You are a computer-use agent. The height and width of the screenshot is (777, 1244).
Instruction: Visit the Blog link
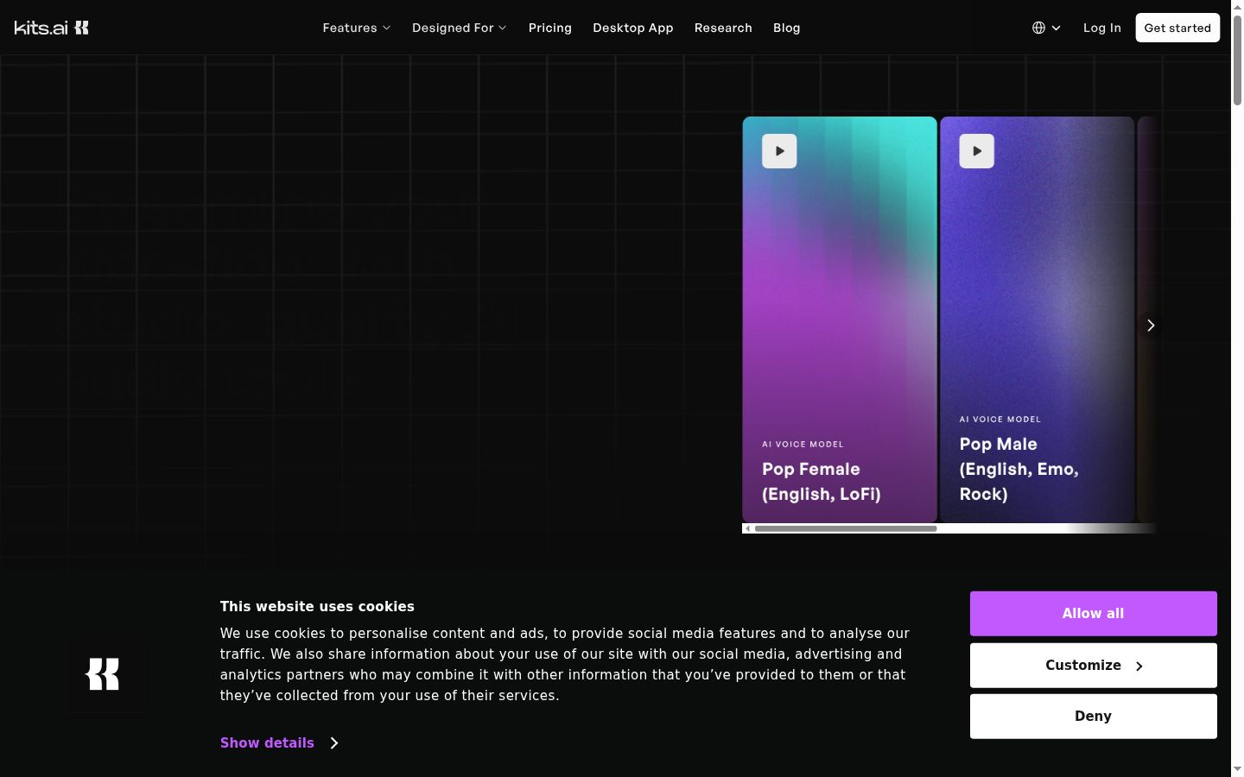coord(787,28)
